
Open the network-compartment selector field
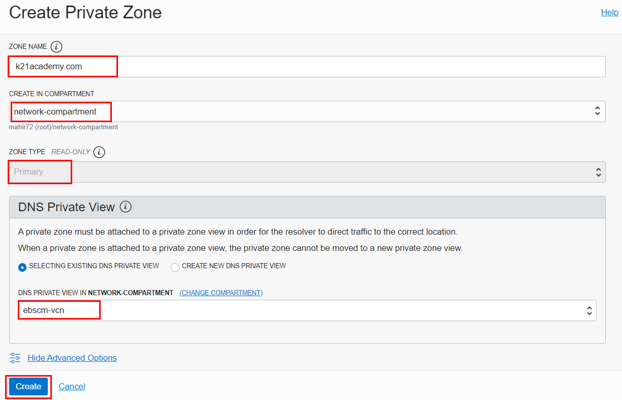pyautogui.click(x=305, y=111)
